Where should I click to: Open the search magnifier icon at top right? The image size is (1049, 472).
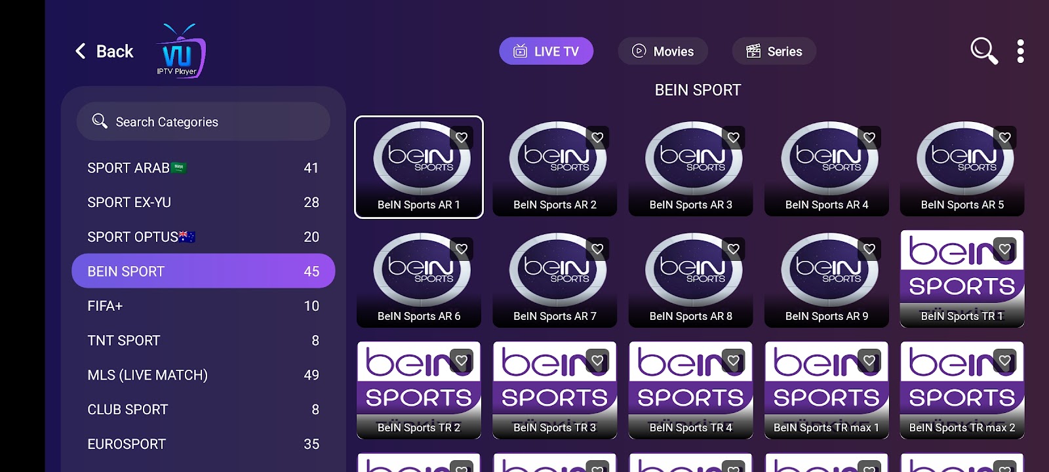click(984, 51)
